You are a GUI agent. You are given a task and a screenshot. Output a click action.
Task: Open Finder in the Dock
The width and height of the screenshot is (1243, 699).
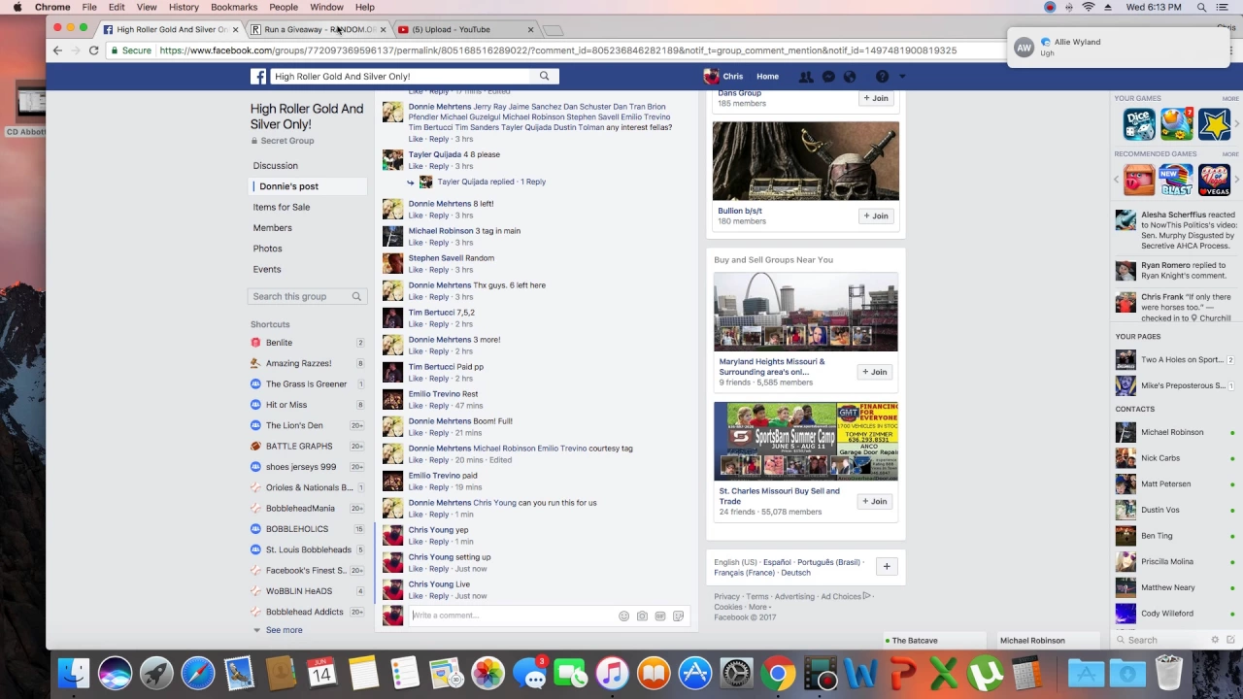[x=74, y=673]
